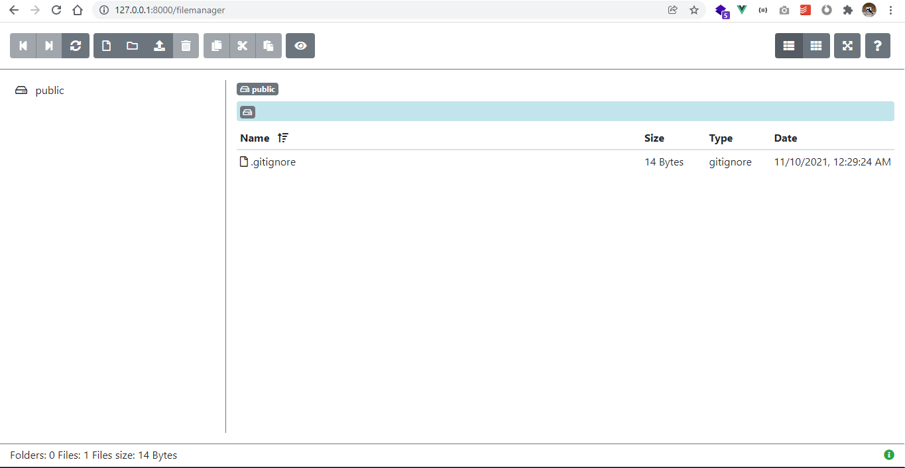Open browser settings via three-dot menu
This screenshot has height=468, width=905.
[x=890, y=10]
